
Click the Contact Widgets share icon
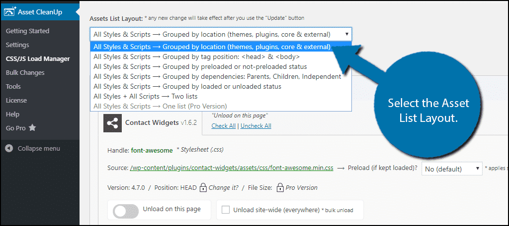point(112,123)
